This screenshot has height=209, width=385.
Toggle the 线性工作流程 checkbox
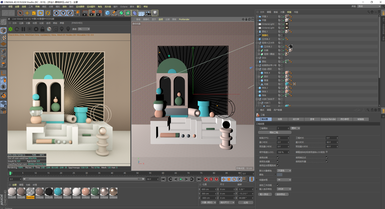tap(278, 185)
